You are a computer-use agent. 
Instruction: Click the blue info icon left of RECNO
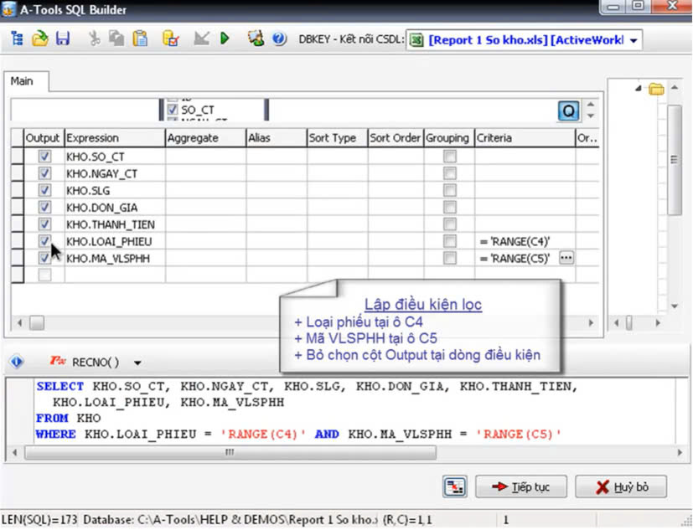(17, 362)
